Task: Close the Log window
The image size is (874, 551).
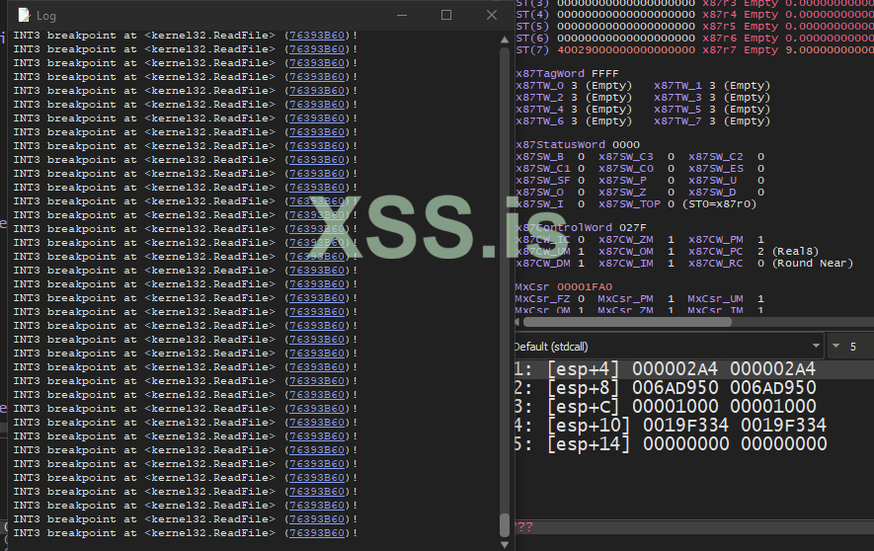Action: [x=491, y=15]
